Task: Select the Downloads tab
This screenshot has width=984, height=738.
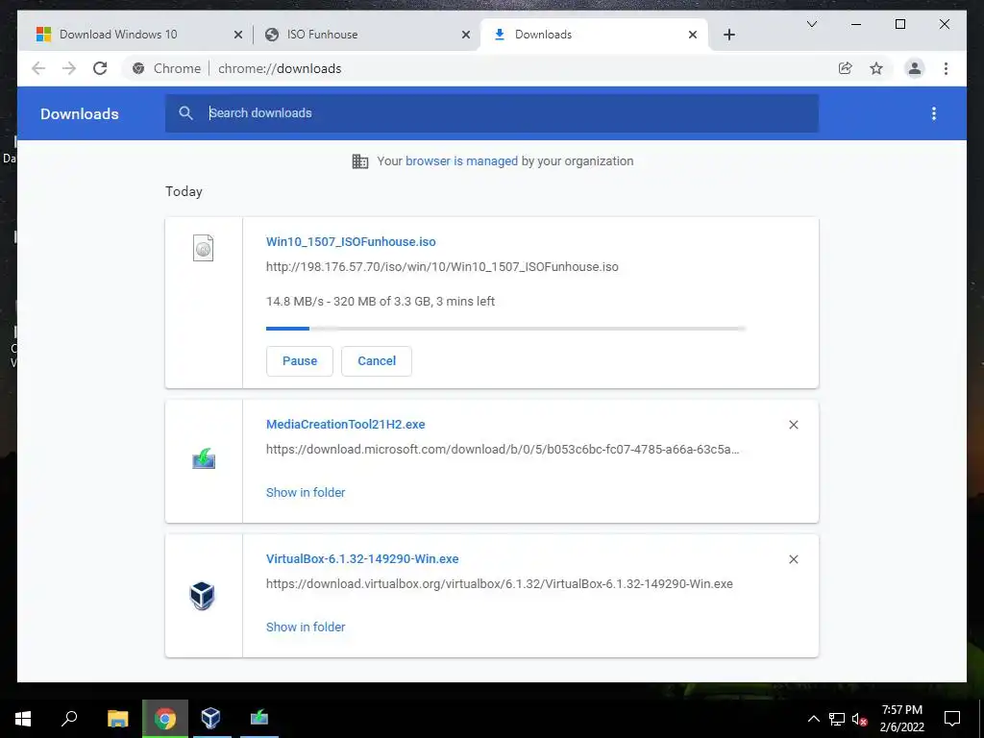Action: click(543, 35)
